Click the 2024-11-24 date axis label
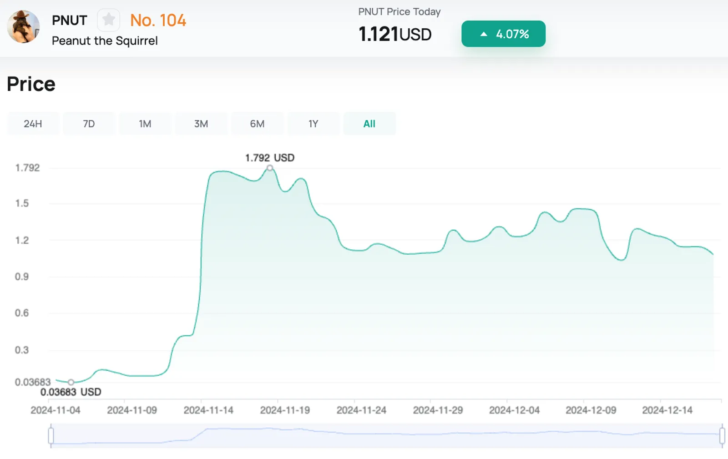The width and height of the screenshot is (728, 459). [361, 410]
